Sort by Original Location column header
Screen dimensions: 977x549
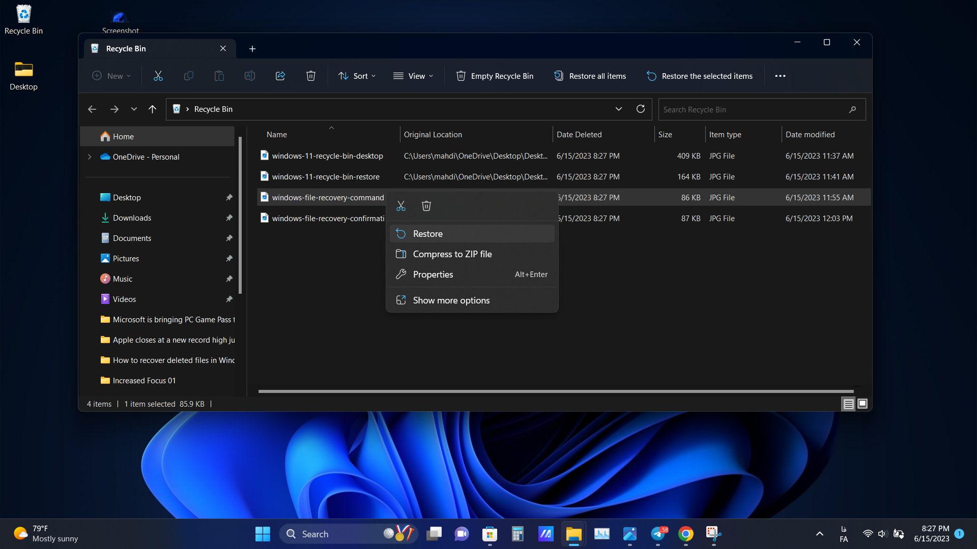tap(476, 135)
